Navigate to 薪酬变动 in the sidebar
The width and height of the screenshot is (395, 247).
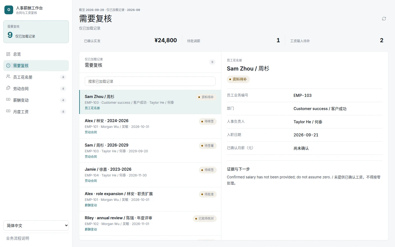point(36,100)
